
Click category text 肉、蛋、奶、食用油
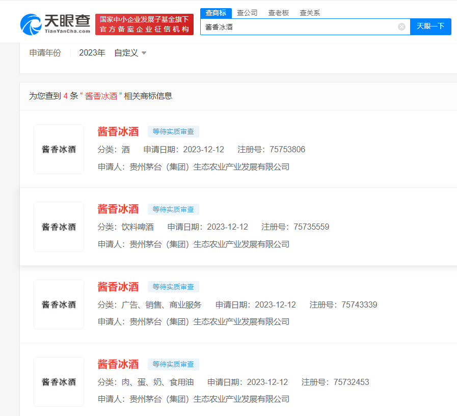[157, 382]
